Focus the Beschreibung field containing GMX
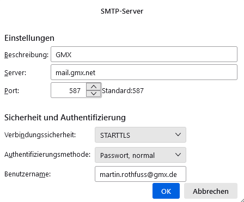The width and height of the screenshot is (244, 202). pyautogui.click(x=144, y=54)
